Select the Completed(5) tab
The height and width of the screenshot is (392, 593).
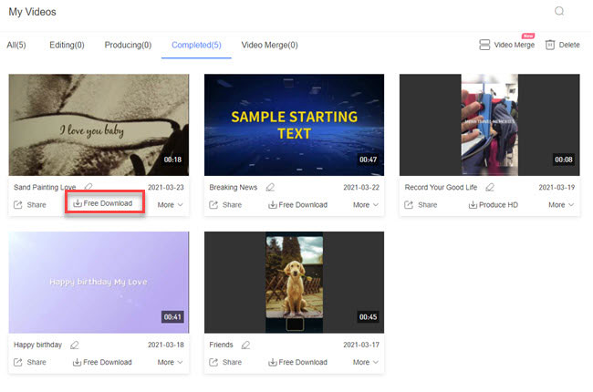(x=196, y=45)
